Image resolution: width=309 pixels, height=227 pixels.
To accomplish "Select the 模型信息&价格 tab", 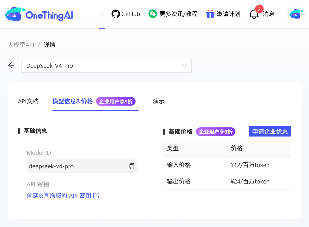I will tap(73, 101).
